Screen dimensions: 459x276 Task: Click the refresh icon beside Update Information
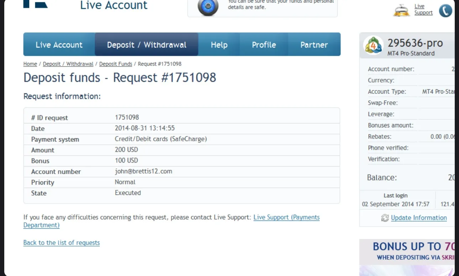click(385, 218)
